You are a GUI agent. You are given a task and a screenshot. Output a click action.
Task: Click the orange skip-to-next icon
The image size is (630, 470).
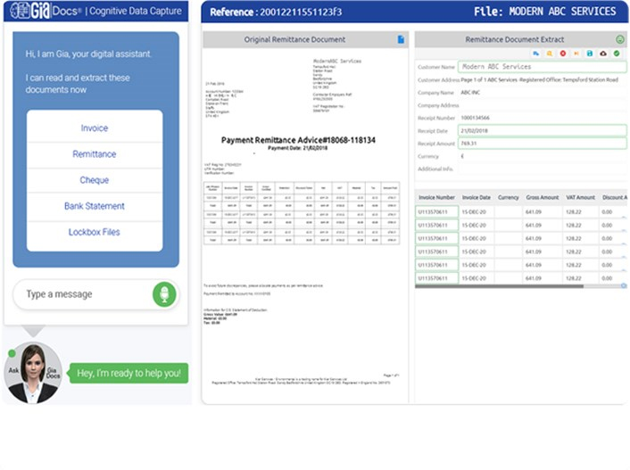pyautogui.click(x=576, y=54)
